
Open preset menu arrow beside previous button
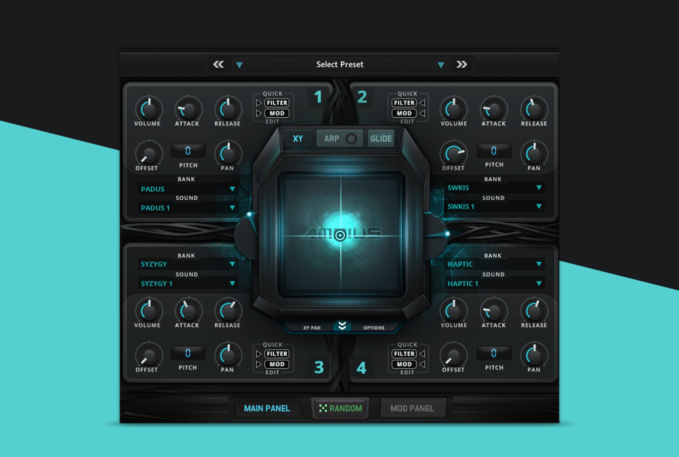point(240,65)
